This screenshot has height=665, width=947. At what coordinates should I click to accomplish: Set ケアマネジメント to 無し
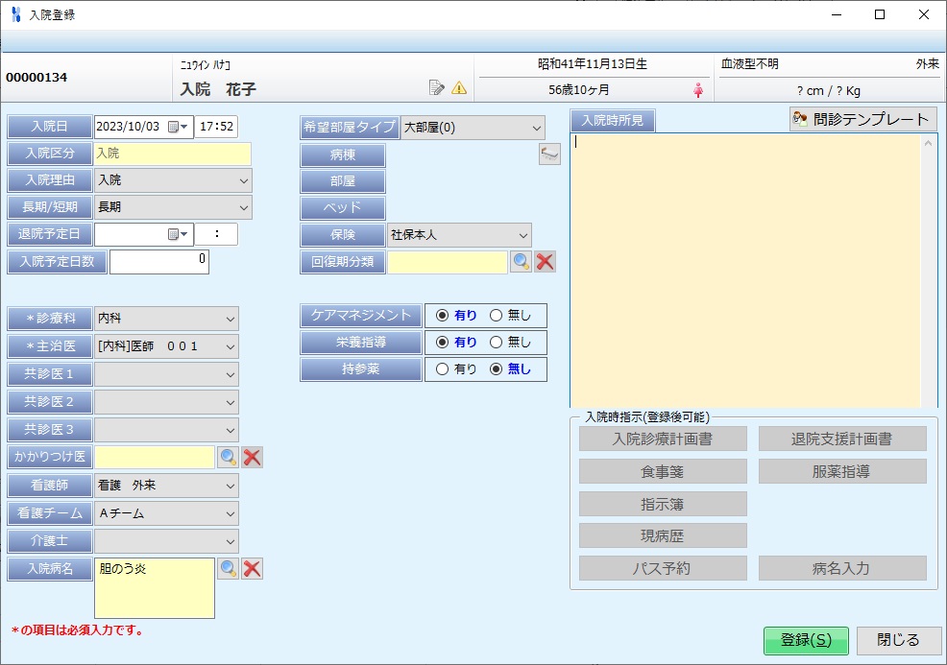click(x=497, y=316)
